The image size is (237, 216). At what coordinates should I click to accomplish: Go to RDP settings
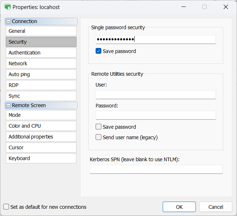click(41, 85)
